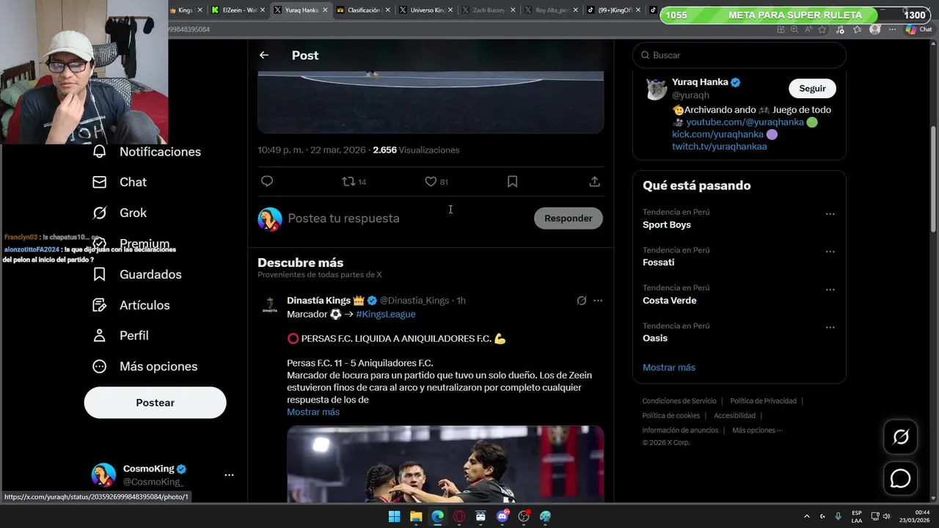Click the microphone icon in system tray
Viewport: 939px width, 528px height.
tap(838, 516)
